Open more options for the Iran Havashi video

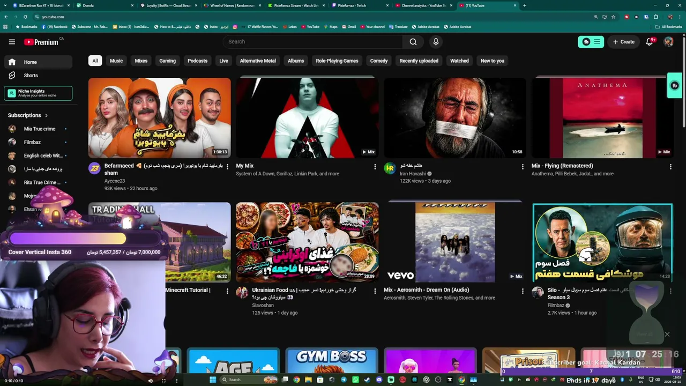pyautogui.click(x=523, y=167)
